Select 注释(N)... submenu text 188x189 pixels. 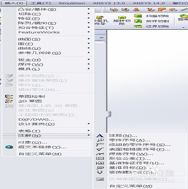pos(123,136)
